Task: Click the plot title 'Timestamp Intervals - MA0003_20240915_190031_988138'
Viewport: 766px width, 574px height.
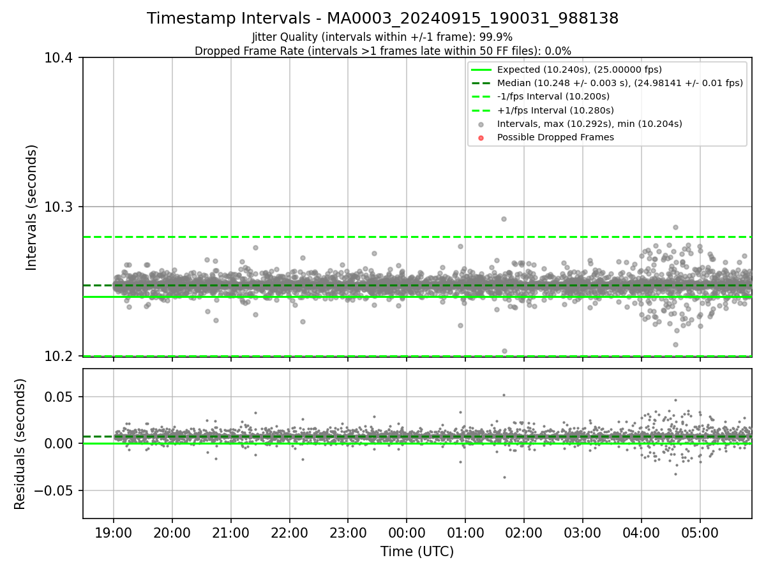Action: click(382, 18)
